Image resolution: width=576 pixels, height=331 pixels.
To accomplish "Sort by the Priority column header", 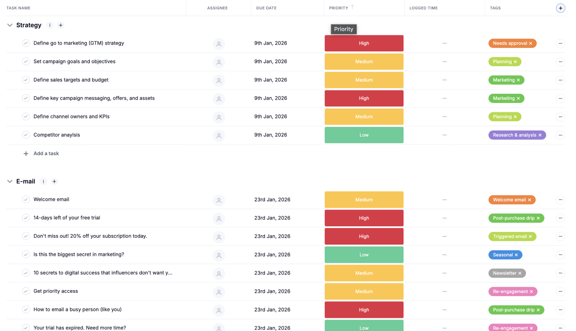I will [338, 8].
